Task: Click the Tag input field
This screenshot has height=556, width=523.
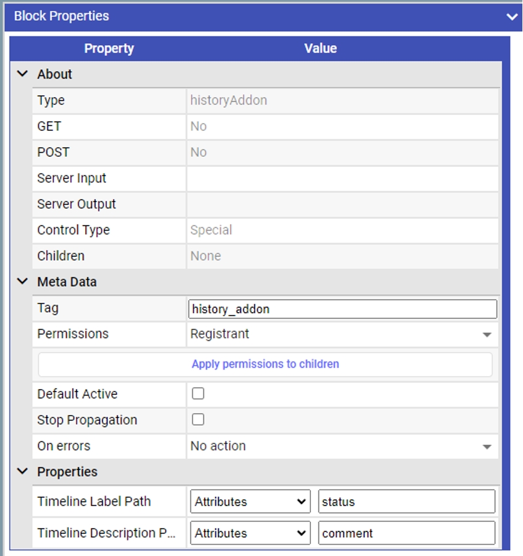Action: click(x=342, y=309)
